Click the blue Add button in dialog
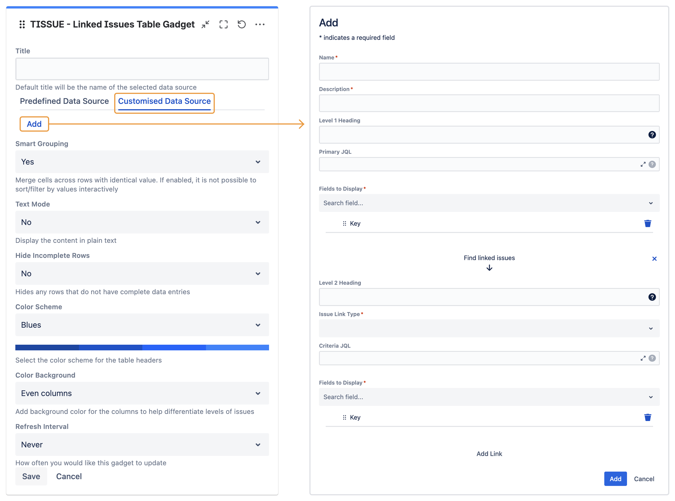Screen dimensions: 675x501 pos(615,479)
